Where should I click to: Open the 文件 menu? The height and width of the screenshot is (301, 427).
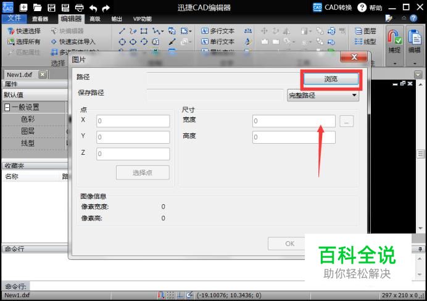click(14, 19)
